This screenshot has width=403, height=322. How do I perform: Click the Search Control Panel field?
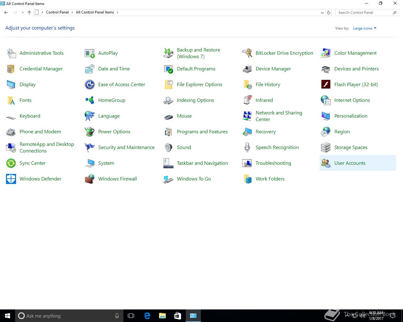point(367,13)
